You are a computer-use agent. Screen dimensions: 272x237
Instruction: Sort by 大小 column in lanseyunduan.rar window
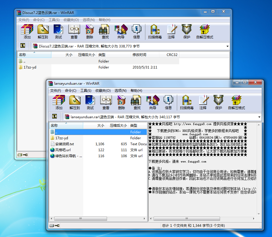[95, 125]
